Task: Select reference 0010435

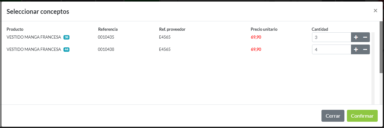Action: click(x=106, y=37)
